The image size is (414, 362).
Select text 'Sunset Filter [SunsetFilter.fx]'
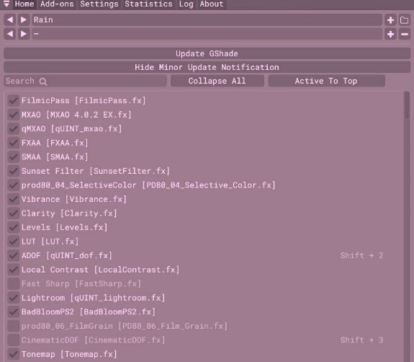96,171
